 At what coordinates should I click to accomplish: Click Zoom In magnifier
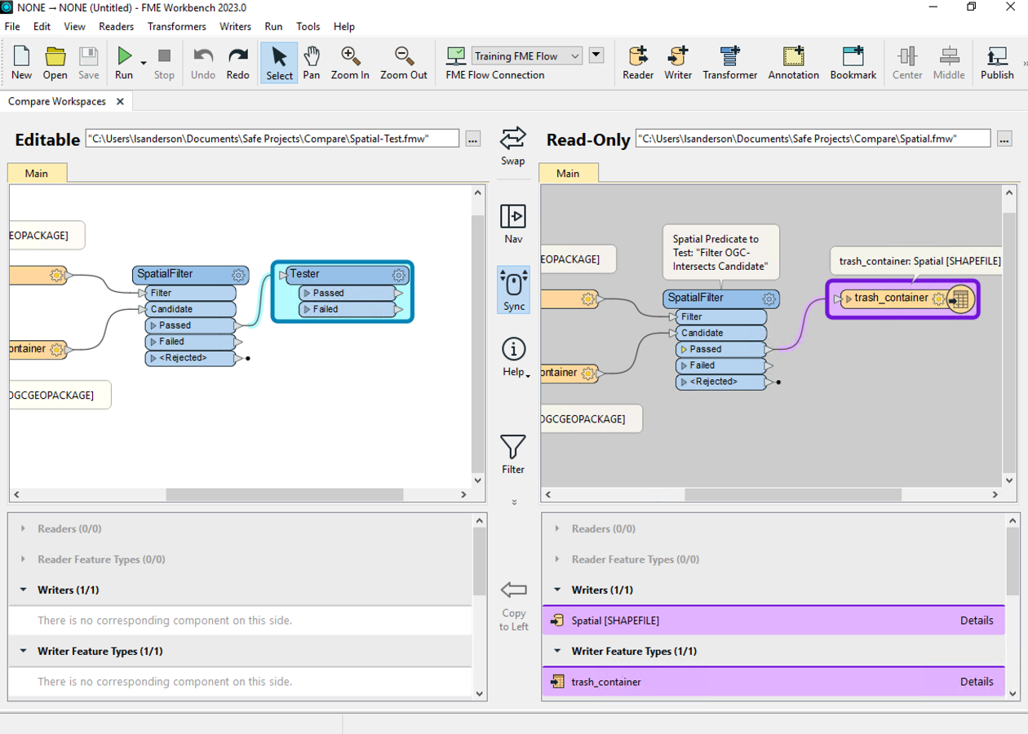pyautogui.click(x=350, y=63)
